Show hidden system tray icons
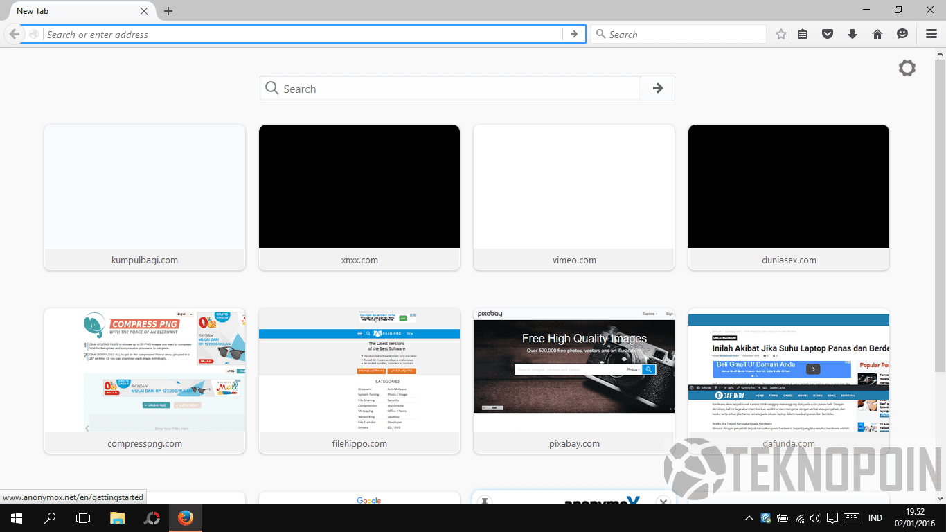The width and height of the screenshot is (946, 532). (749, 518)
